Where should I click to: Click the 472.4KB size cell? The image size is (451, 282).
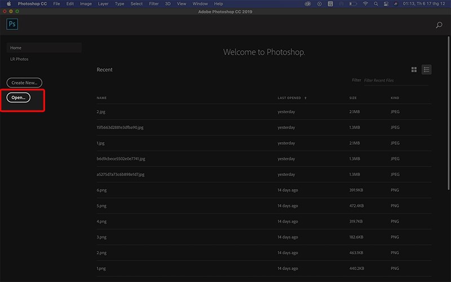tap(356, 206)
